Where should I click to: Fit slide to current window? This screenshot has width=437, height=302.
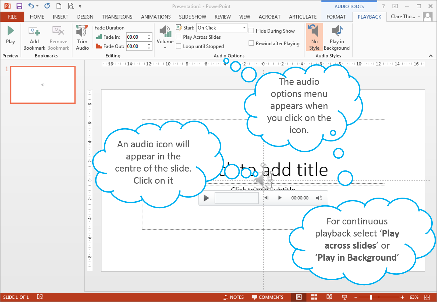tap(427, 297)
